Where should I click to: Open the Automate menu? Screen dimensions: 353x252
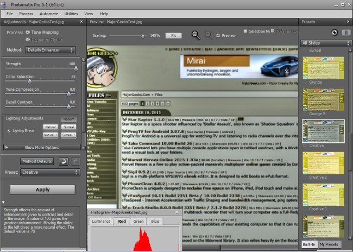49,14
